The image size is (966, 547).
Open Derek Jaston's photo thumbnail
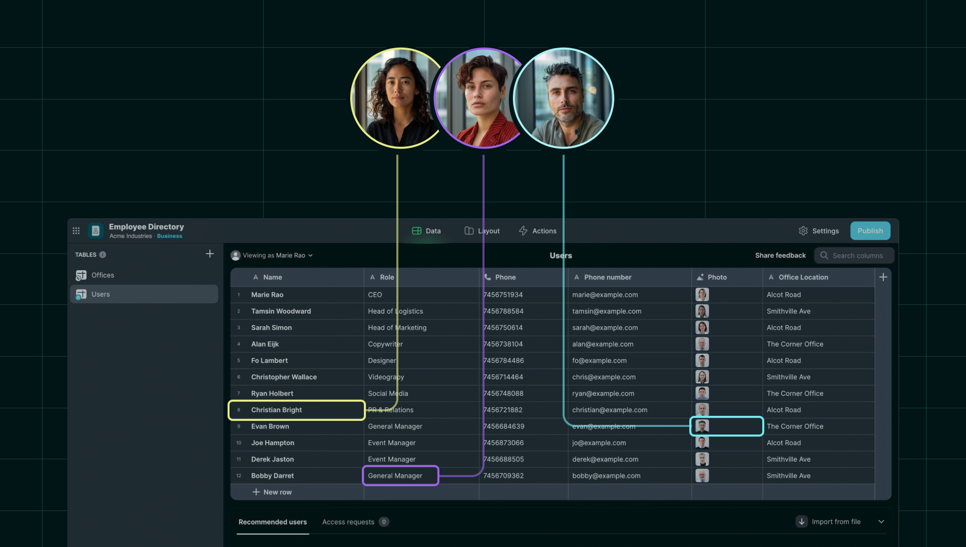tap(702, 459)
